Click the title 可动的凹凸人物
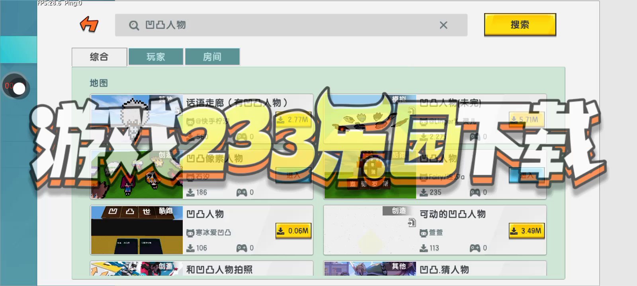 click(453, 214)
